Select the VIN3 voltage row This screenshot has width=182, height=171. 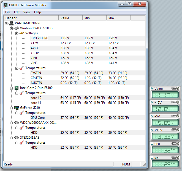click(x=88, y=63)
